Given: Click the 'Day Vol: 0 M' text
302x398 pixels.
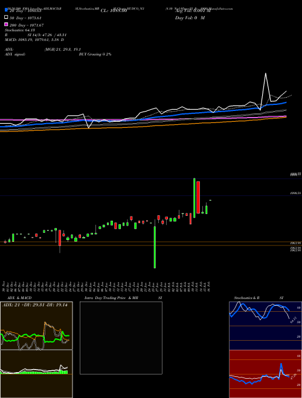Looking at the screenshot, I should tap(190, 17).
